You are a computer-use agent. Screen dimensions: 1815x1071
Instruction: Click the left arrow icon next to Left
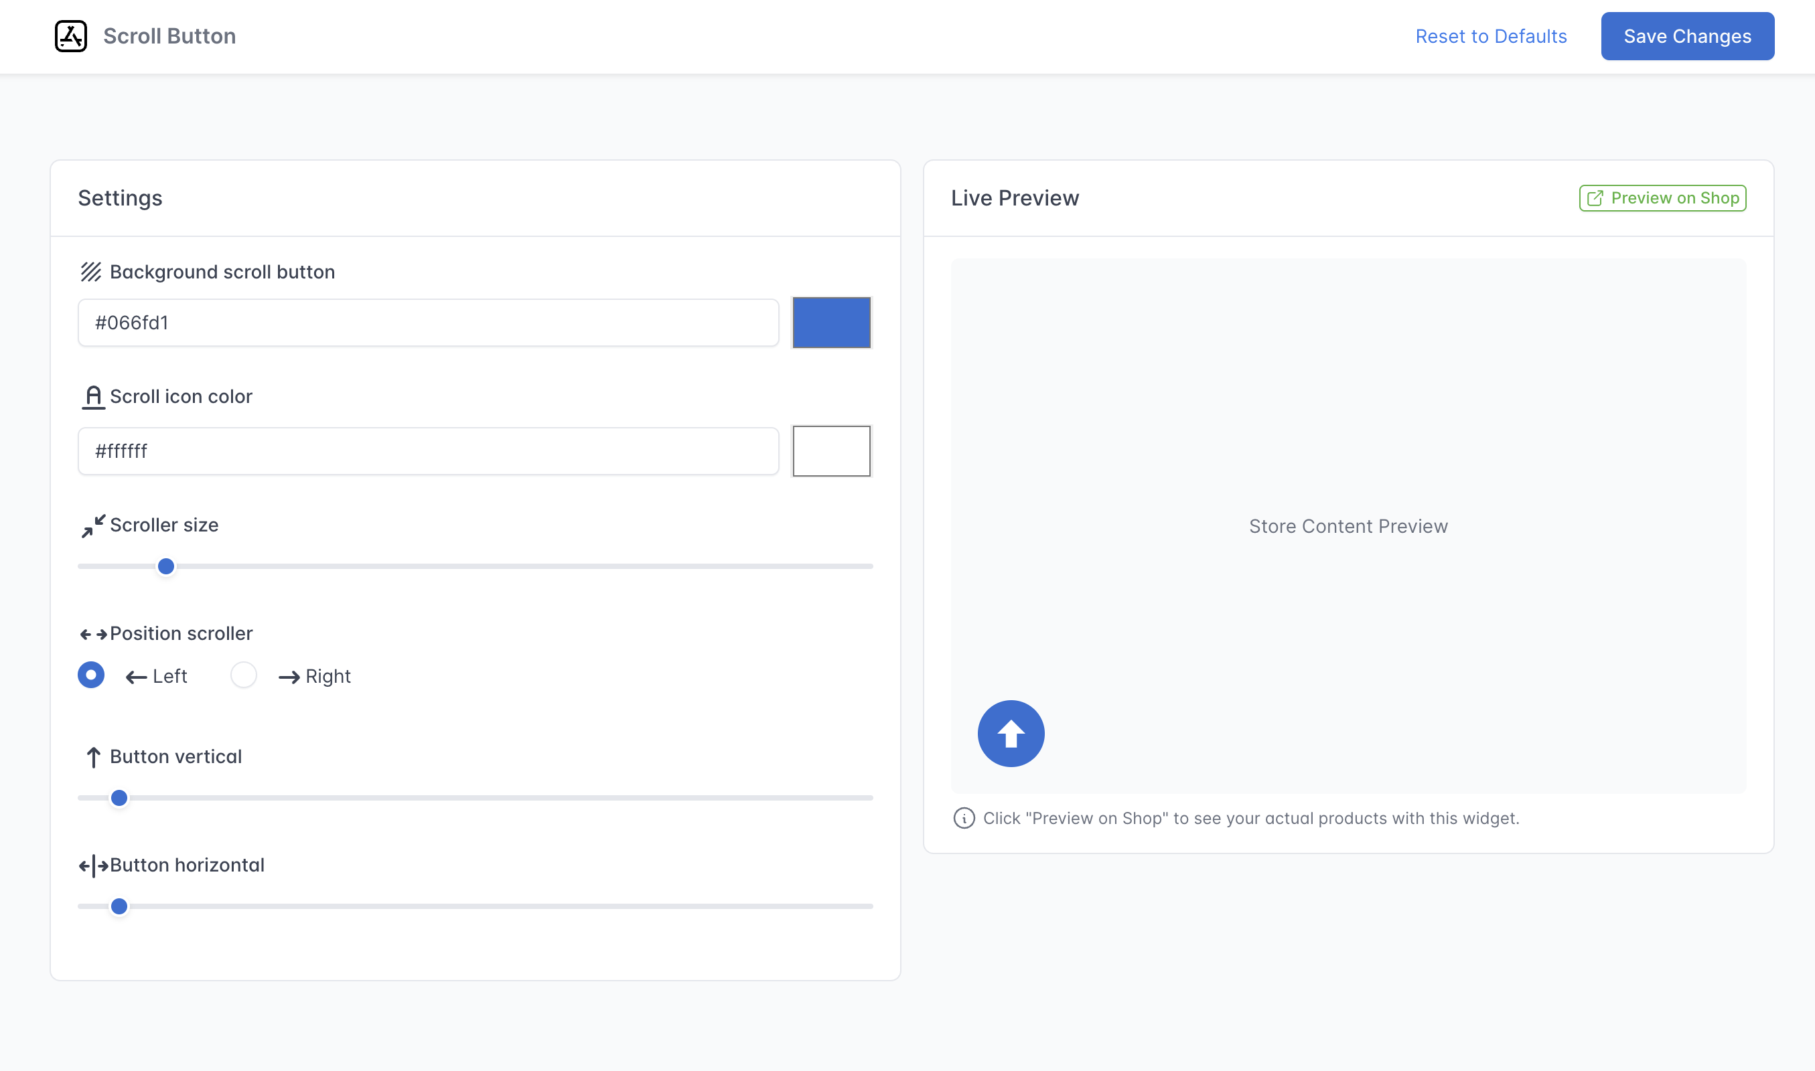coord(137,677)
